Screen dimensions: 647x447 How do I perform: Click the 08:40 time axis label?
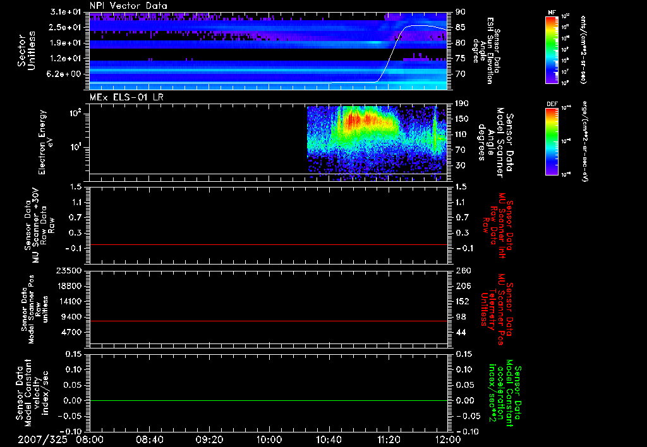[149, 439]
